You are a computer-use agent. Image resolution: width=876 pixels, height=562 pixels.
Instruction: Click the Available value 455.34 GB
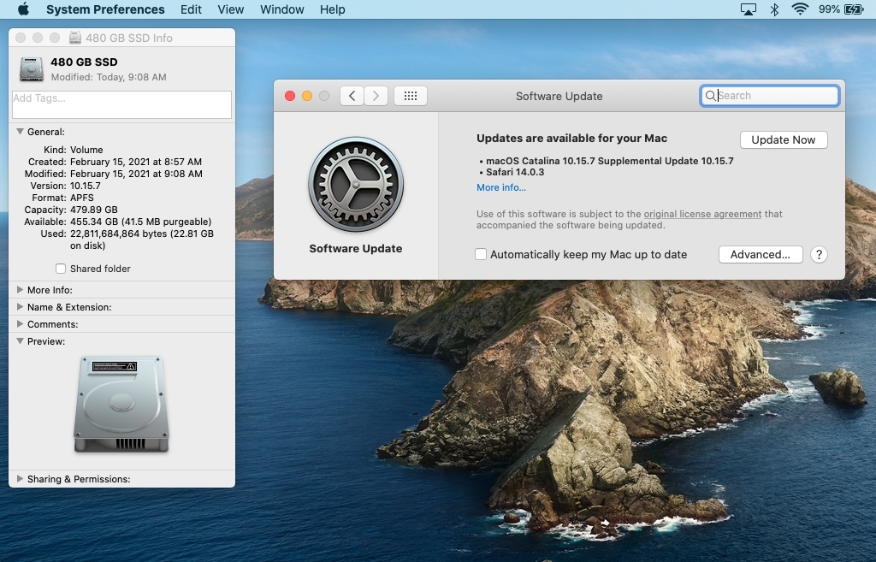click(141, 222)
